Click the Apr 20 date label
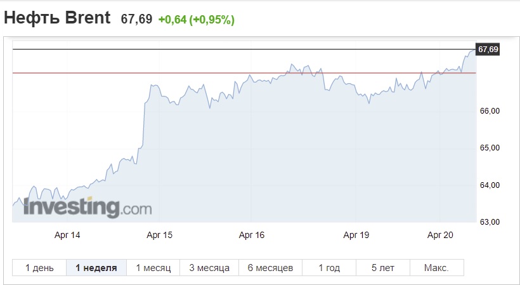The height and width of the screenshot is (285, 520). pos(440,235)
